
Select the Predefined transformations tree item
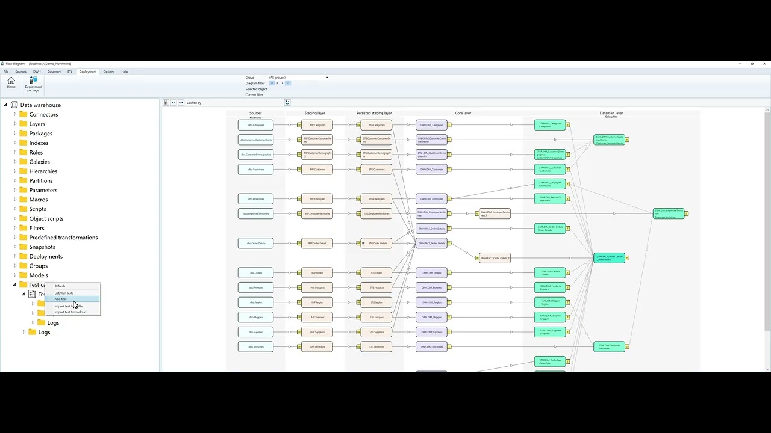tap(63, 238)
